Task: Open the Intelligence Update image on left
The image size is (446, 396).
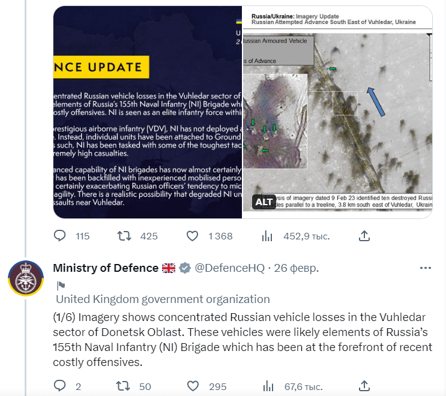Action: point(148,112)
